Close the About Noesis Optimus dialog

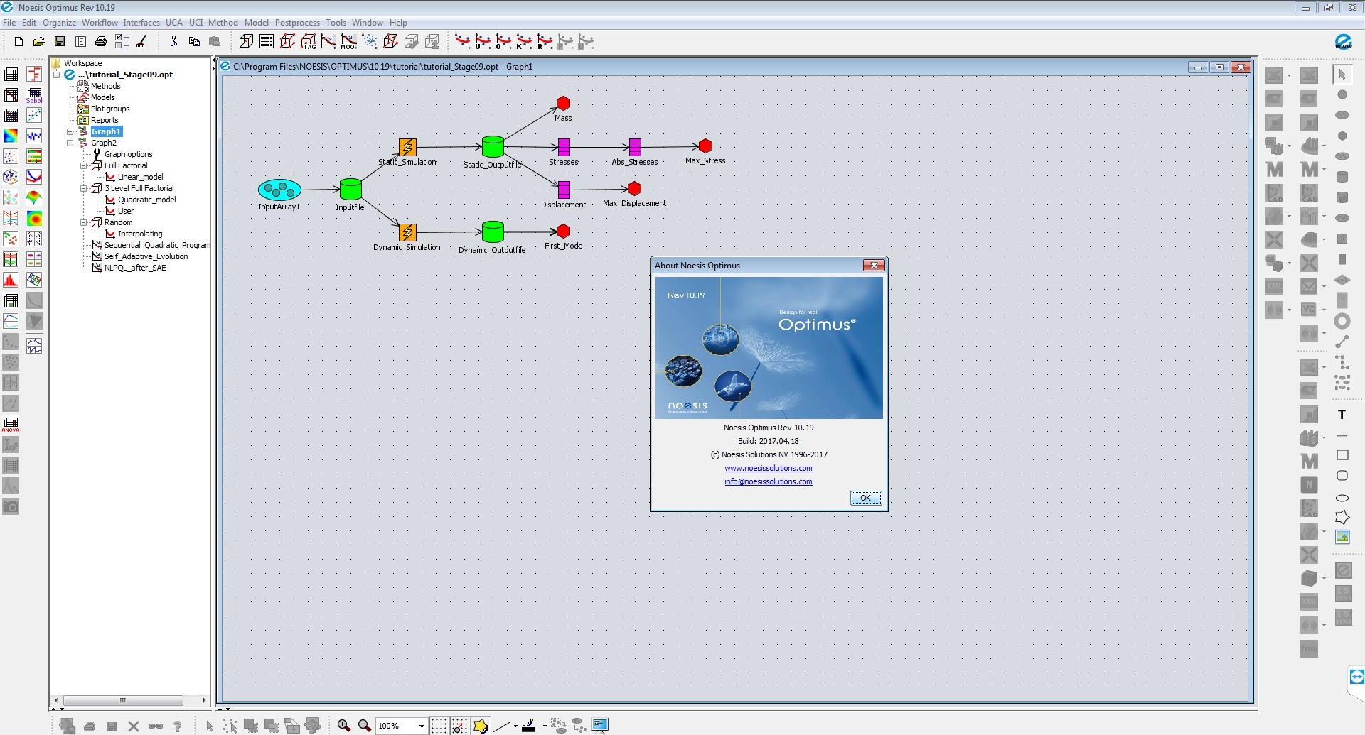point(874,266)
